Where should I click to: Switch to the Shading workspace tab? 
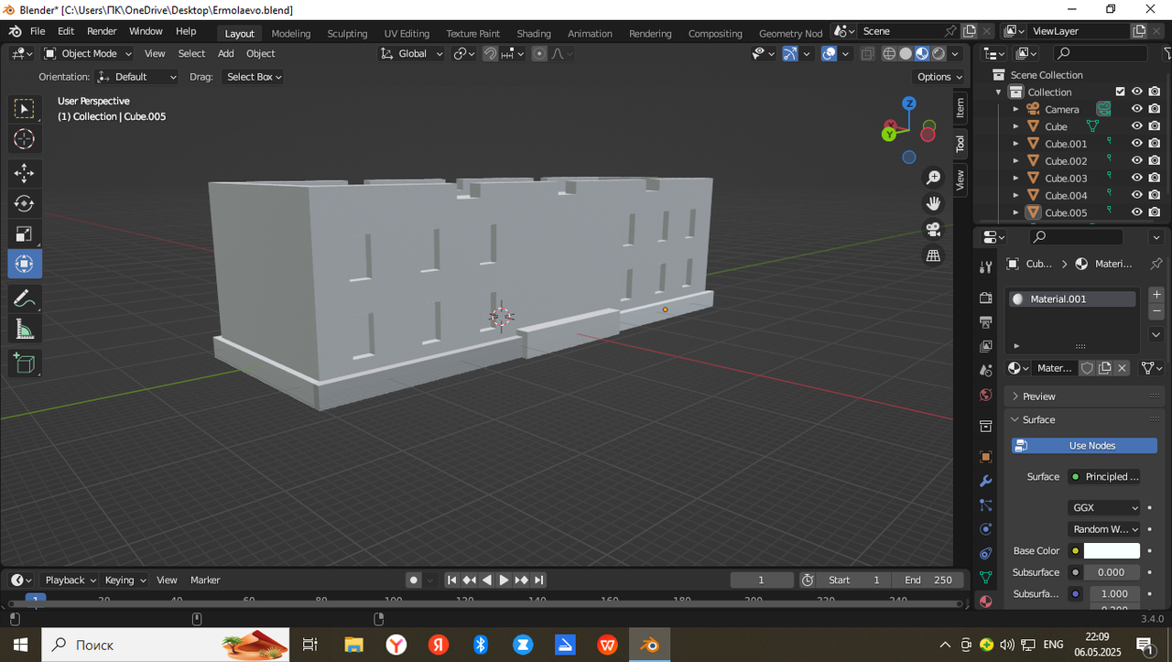pyautogui.click(x=534, y=33)
